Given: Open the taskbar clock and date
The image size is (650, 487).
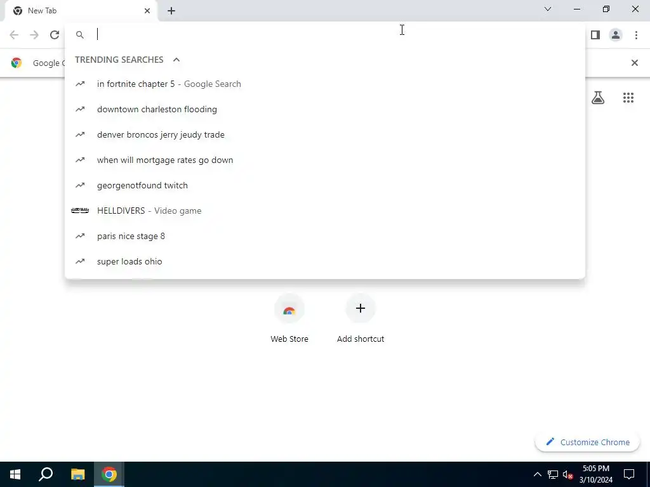Looking at the screenshot, I should [595, 474].
